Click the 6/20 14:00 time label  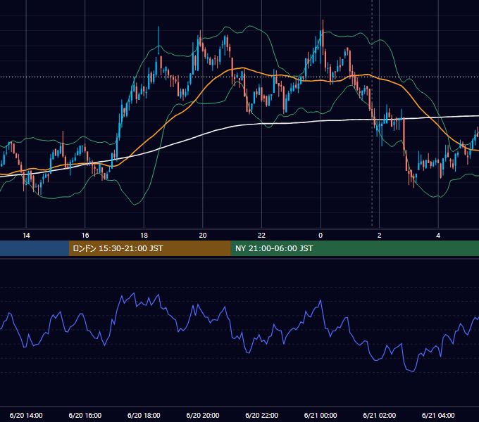pos(26,415)
